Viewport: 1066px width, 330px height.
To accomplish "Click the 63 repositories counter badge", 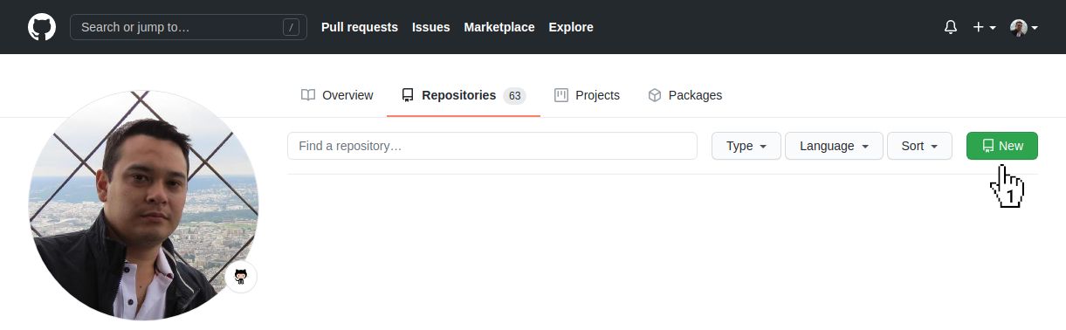I will click(514, 95).
